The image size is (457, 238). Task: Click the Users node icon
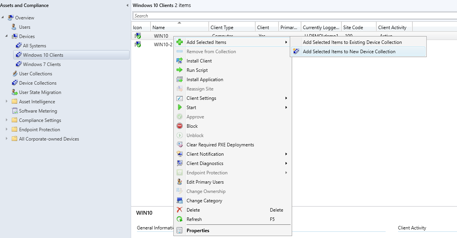pyautogui.click(x=14, y=27)
